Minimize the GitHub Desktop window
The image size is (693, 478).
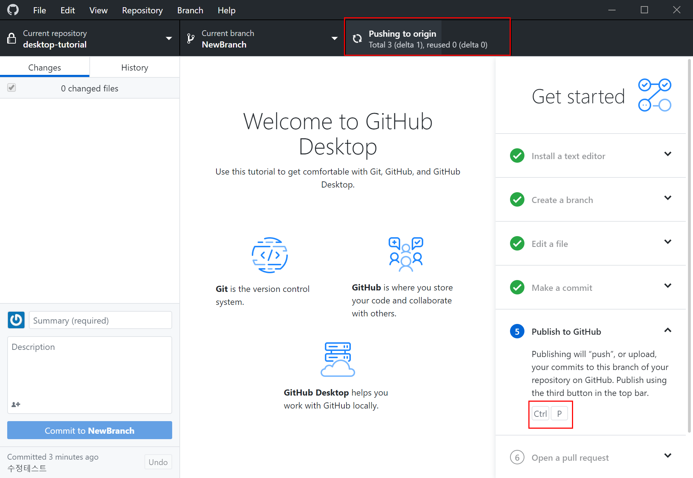(612, 10)
